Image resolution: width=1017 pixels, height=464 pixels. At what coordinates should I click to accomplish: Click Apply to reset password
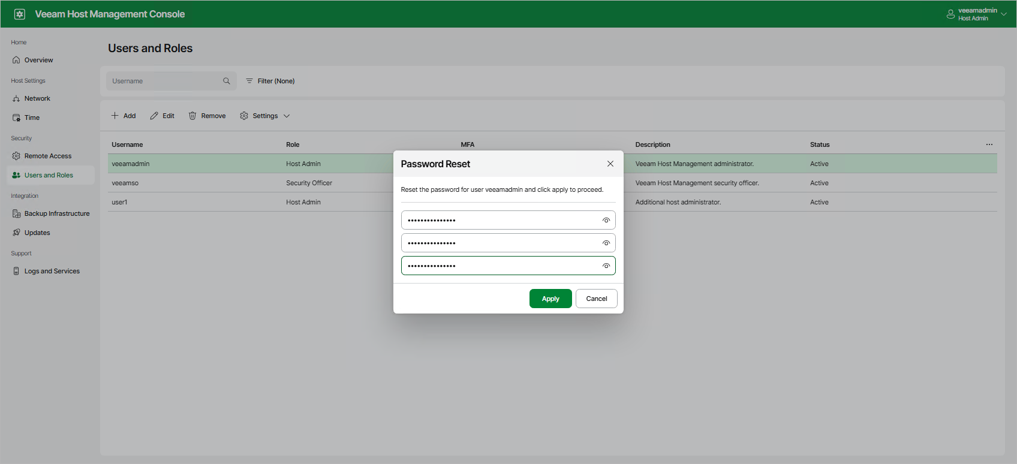550,299
